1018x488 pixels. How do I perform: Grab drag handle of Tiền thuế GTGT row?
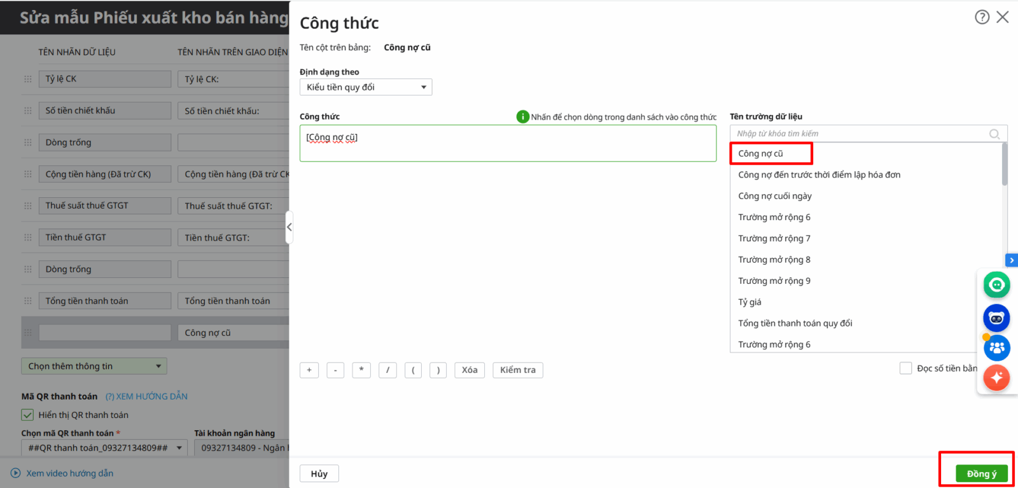pyautogui.click(x=28, y=237)
